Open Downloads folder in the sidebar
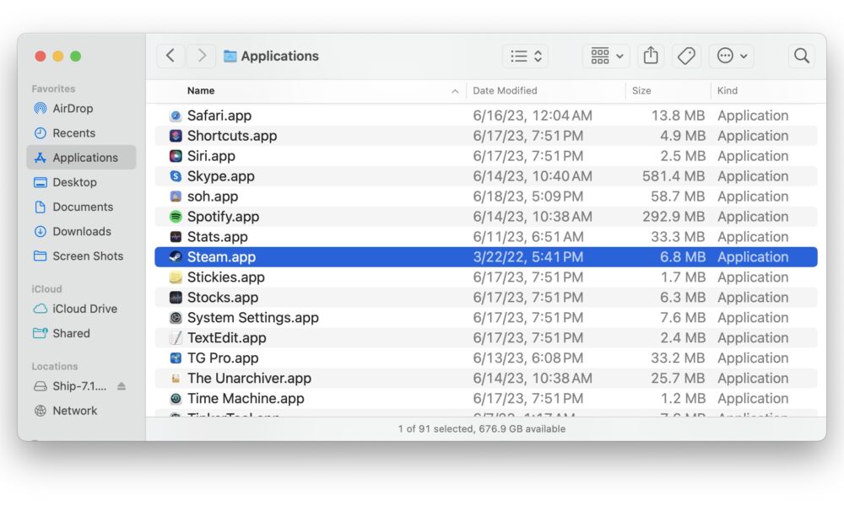The width and height of the screenshot is (844, 506). pos(81,232)
